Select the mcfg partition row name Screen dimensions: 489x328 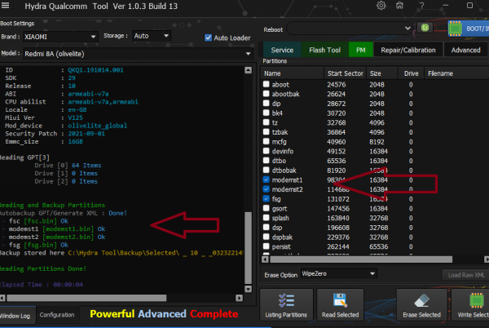point(279,142)
